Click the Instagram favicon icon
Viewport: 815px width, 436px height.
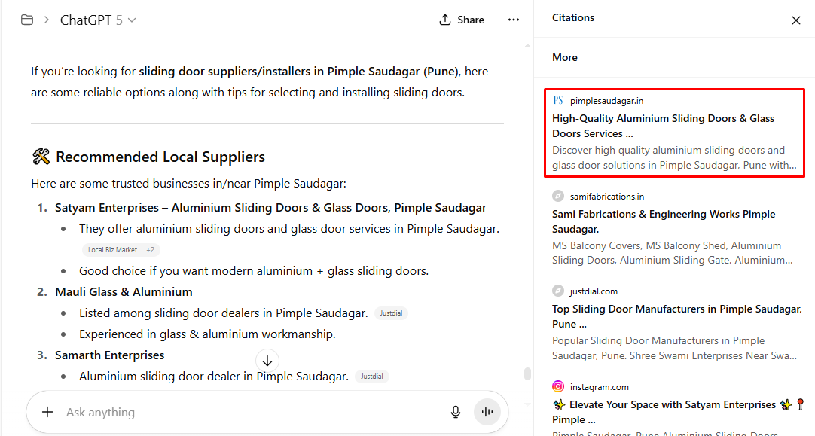tap(558, 387)
